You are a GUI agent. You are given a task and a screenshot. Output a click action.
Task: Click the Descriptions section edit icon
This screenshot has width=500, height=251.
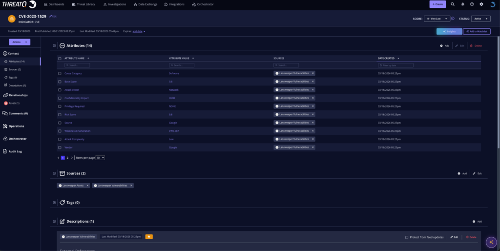pyautogui.click(x=62, y=221)
